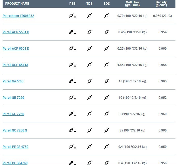The height and width of the screenshot is (165, 177).
Task: Open PSB link icon for Purell ACP 6541A
Action: pyautogui.click(x=71, y=65)
